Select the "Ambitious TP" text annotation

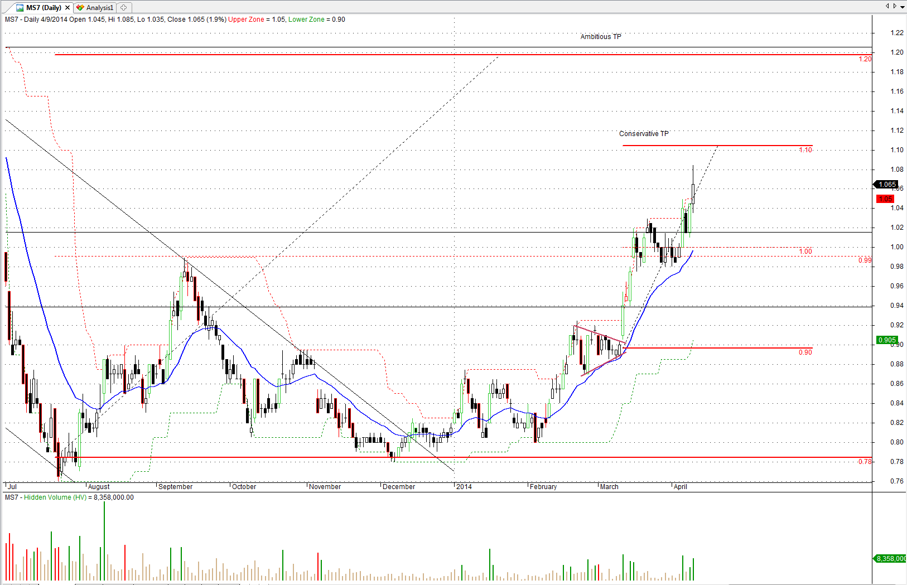click(x=600, y=37)
